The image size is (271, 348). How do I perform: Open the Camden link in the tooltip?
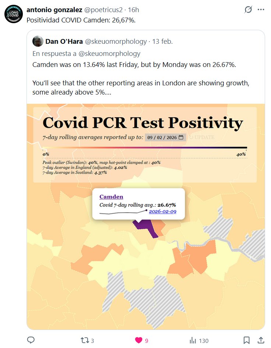[111, 197]
